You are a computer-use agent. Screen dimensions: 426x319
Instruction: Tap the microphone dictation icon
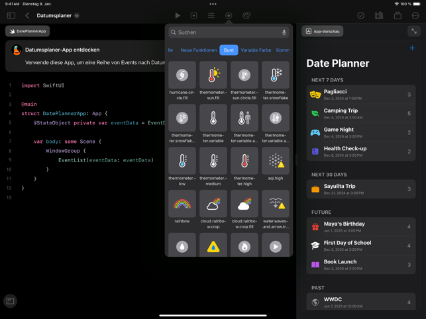coord(284,32)
